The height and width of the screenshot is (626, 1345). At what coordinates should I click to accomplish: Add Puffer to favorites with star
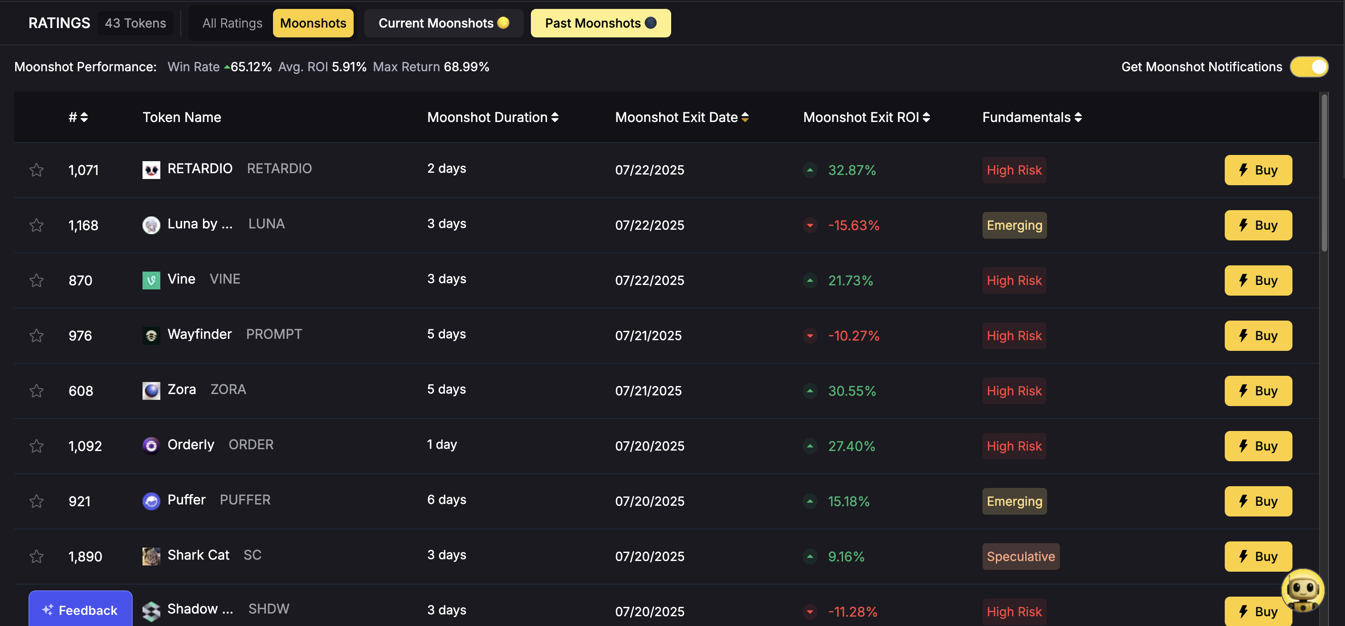(36, 501)
